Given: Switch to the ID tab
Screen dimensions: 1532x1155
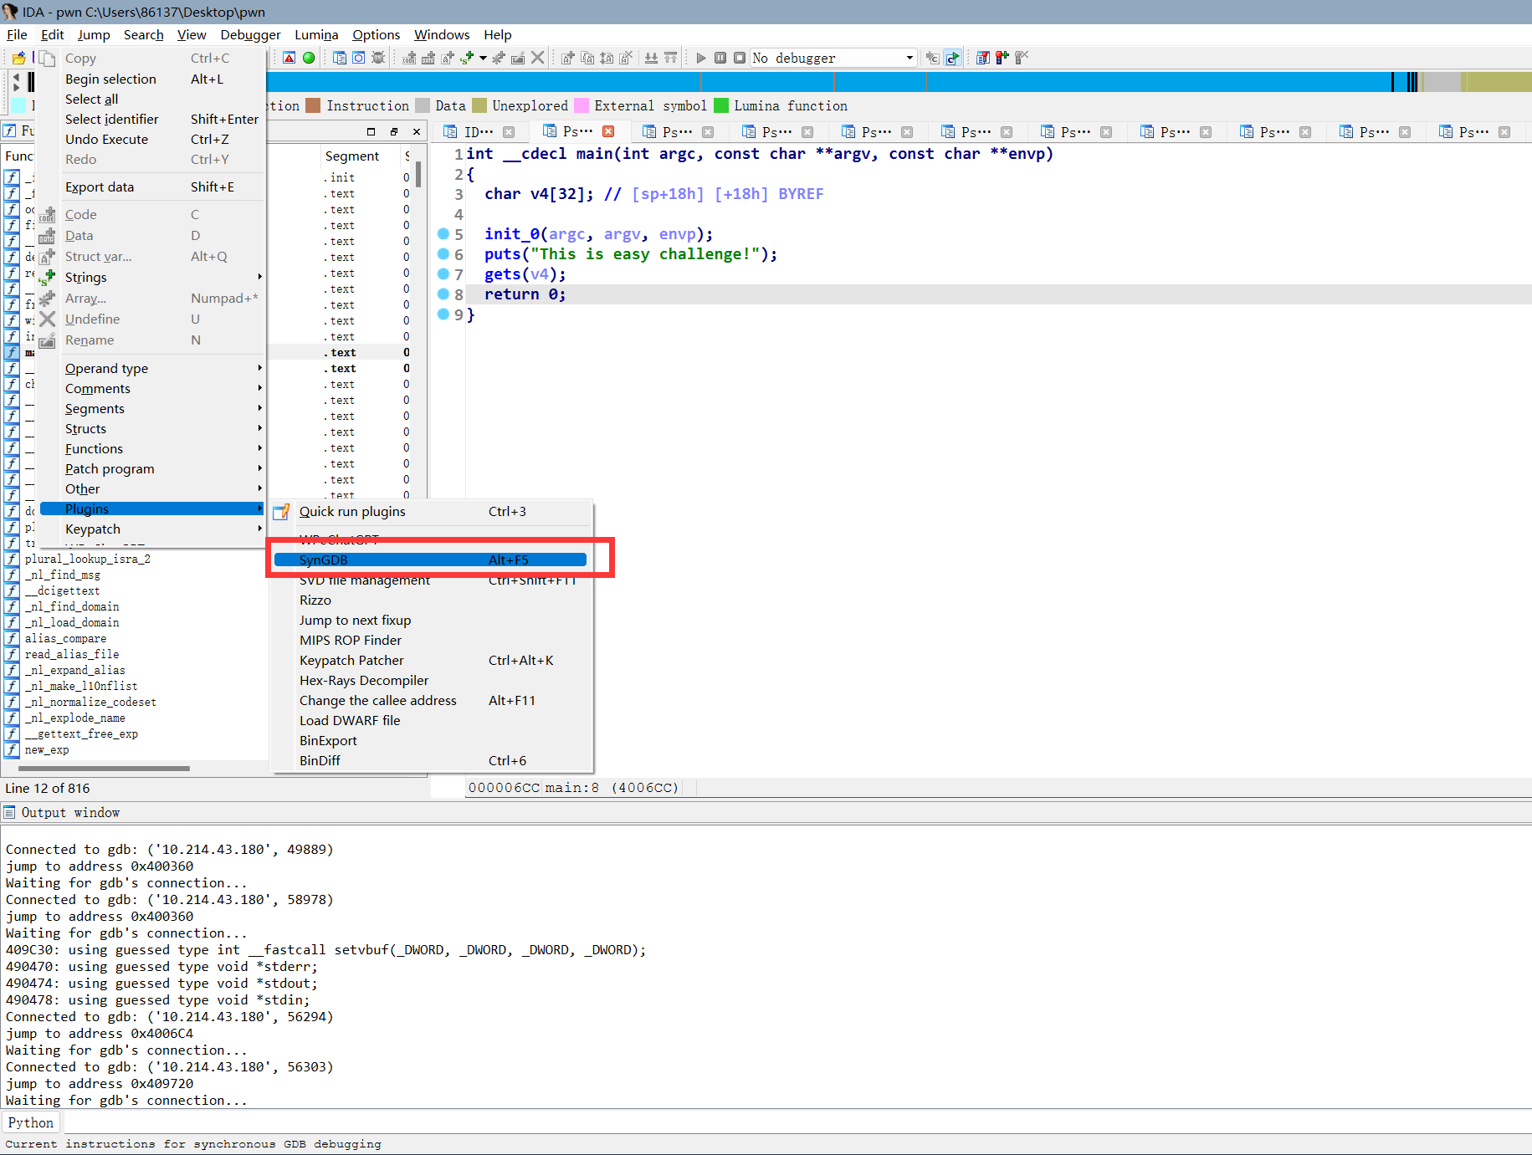Looking at the screenshot, I should pos(479,131).
